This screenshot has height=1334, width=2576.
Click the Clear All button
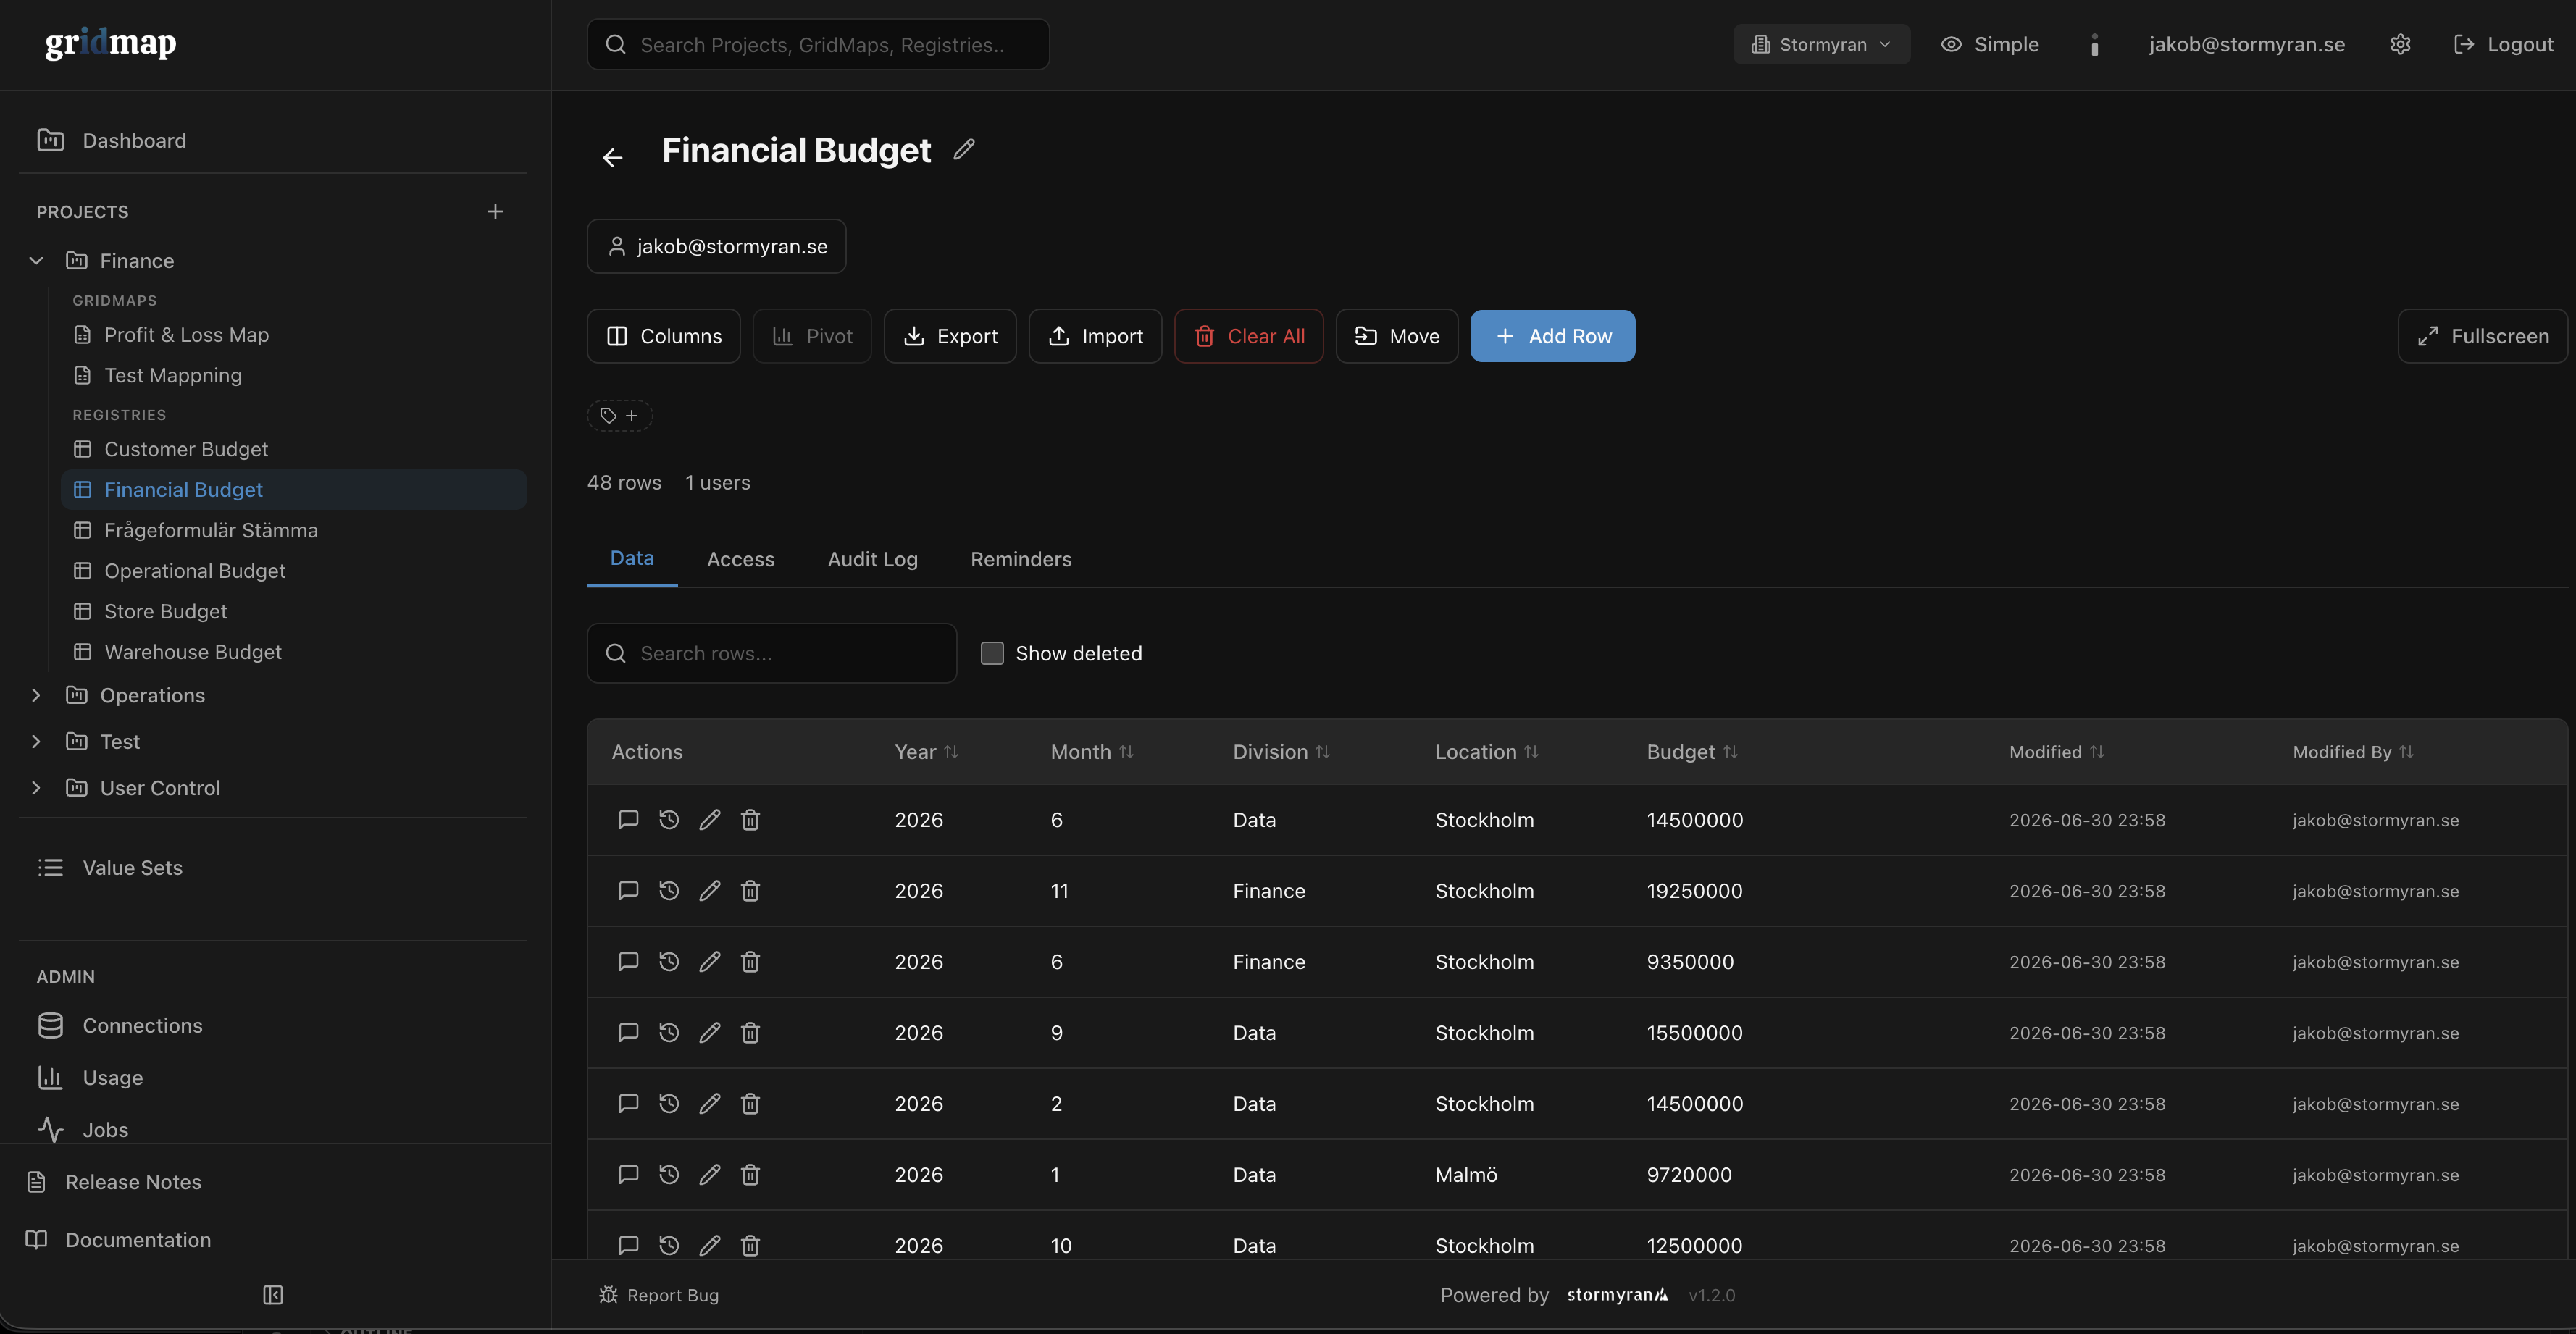pos(1249,336)
